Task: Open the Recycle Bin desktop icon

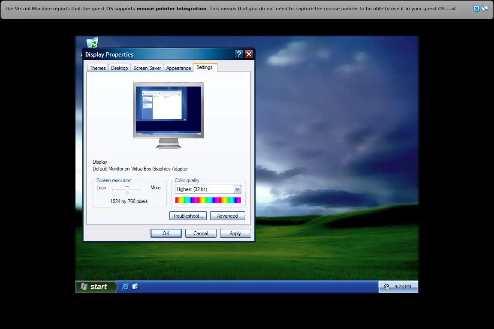Action: click(x=92, y=42)
